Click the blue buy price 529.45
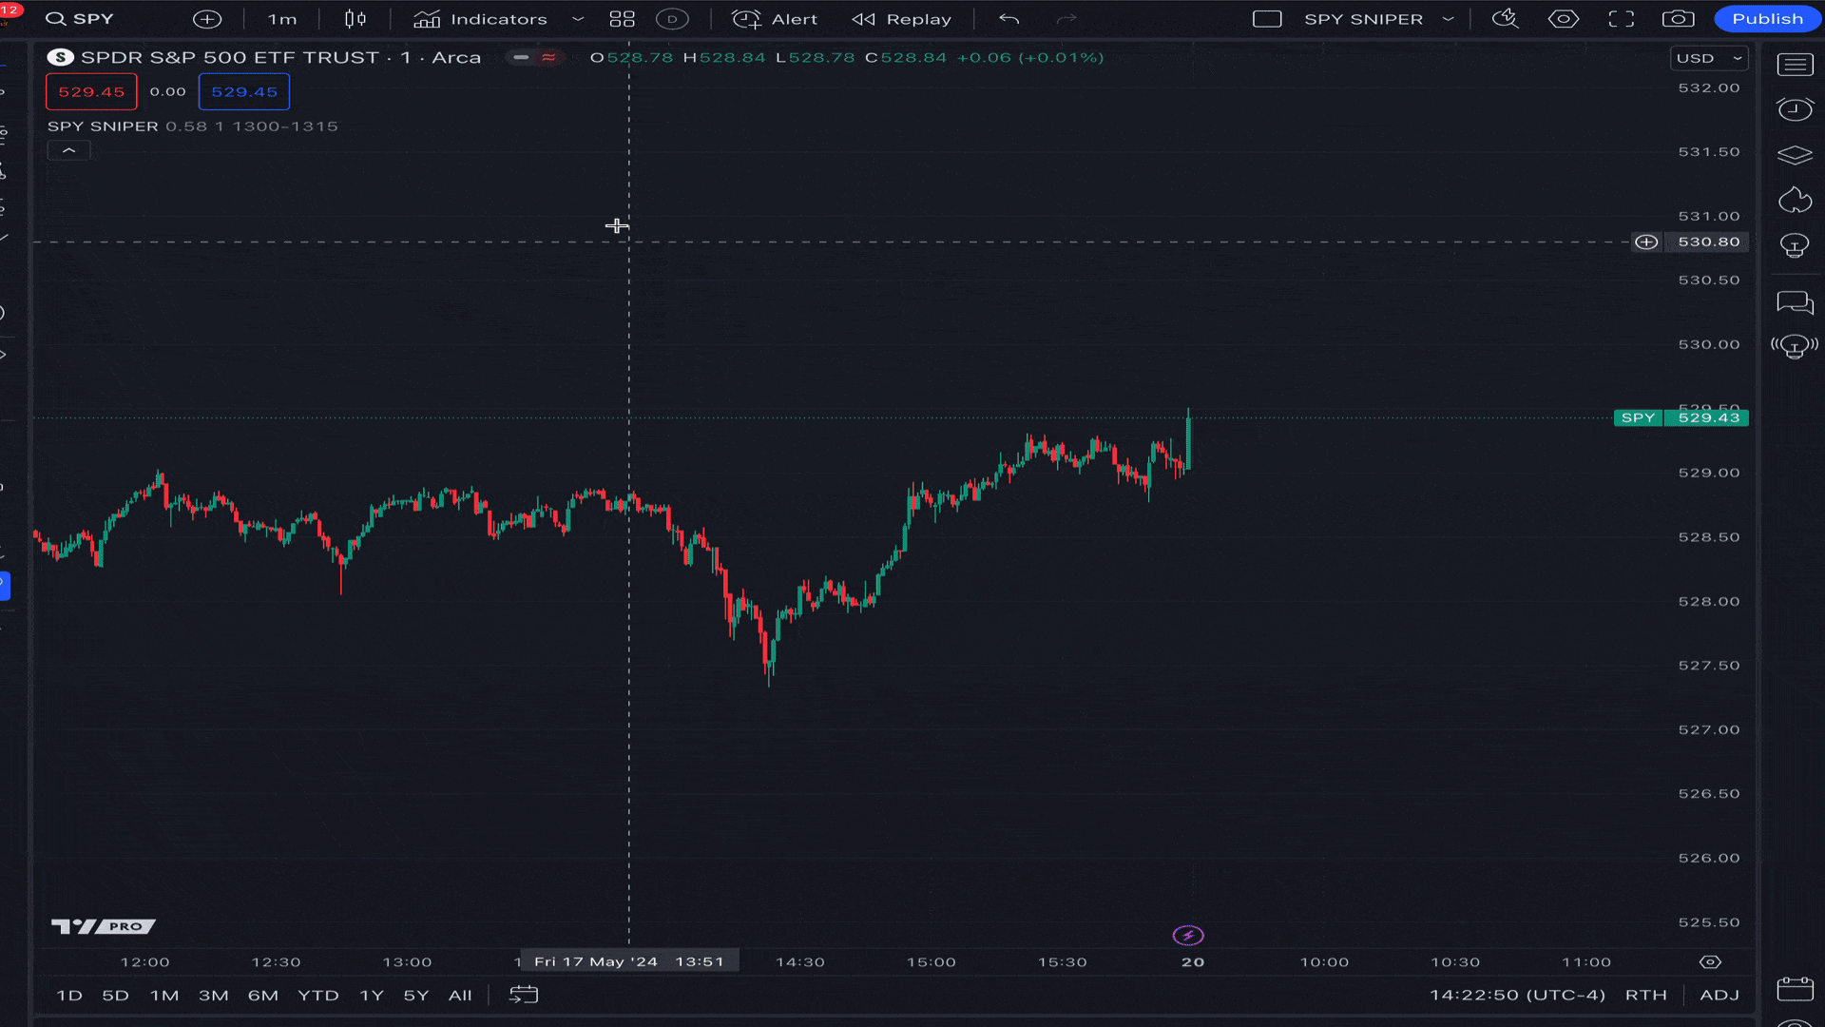 tap(244, 92)
